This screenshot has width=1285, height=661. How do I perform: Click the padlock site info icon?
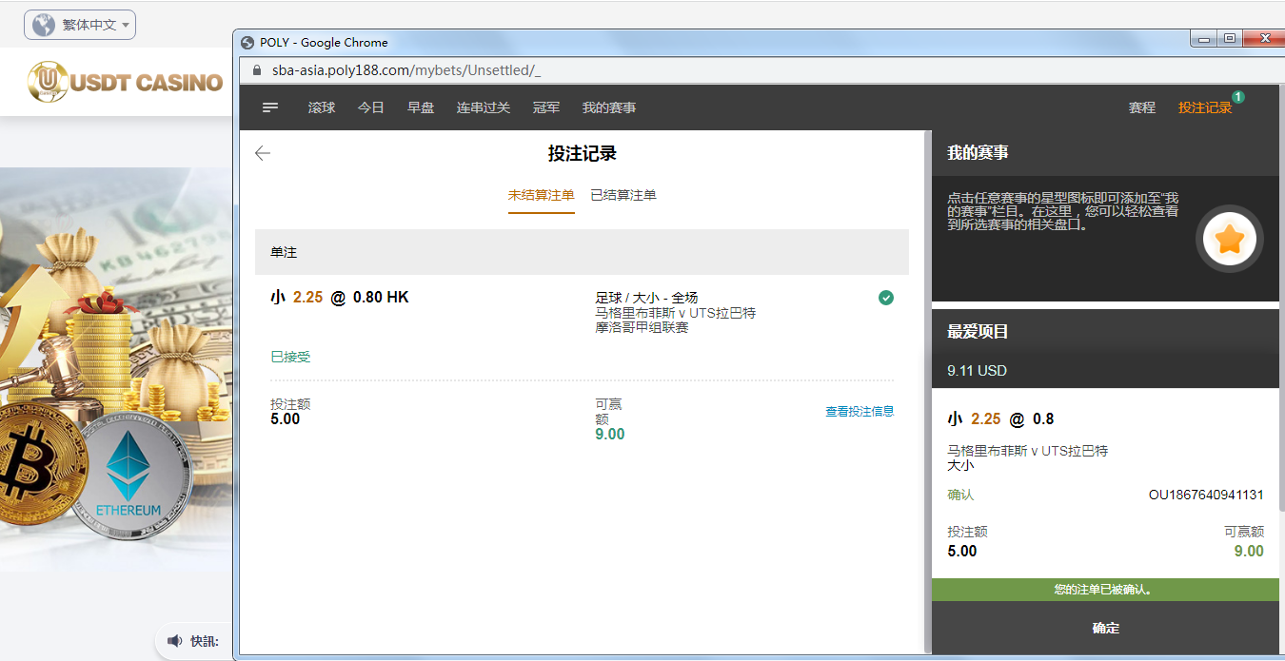256,71
